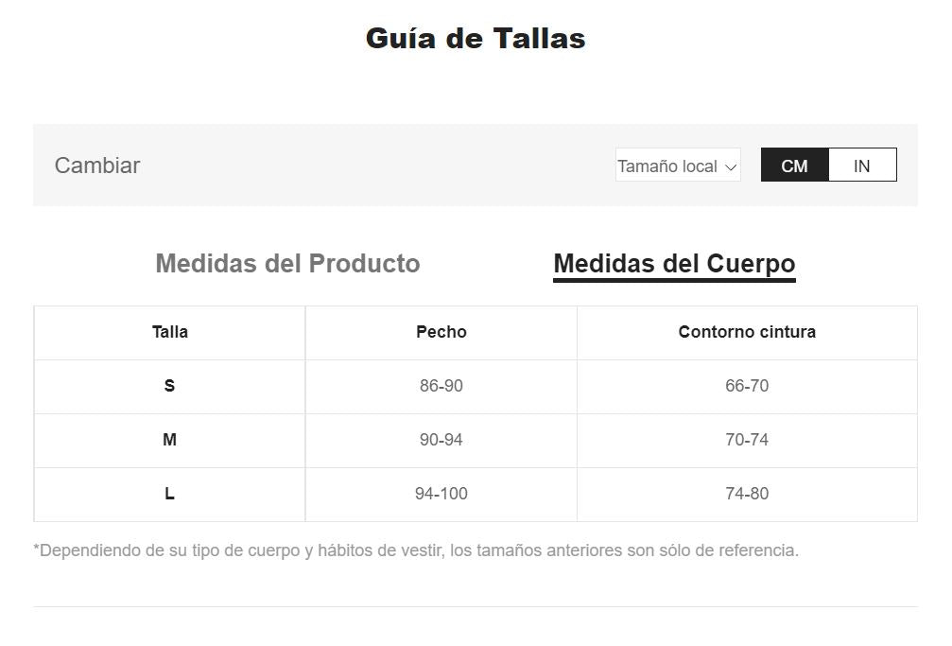The width and height of the screenshot is (952, 646).
Task: Select the Medidas del Cuerpo tab
Action: pyautogui.click(x=674, y=264)
